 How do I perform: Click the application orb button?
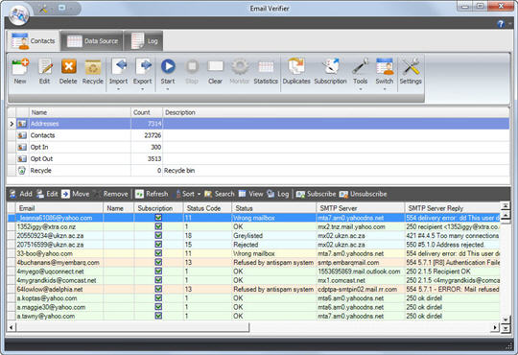click(x=18, y=14)
